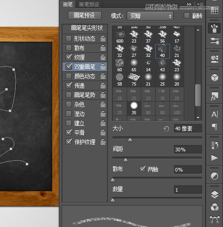Open the Paths panel icon
The width and height of the screenshot is (223, 227).
point(215,219)
